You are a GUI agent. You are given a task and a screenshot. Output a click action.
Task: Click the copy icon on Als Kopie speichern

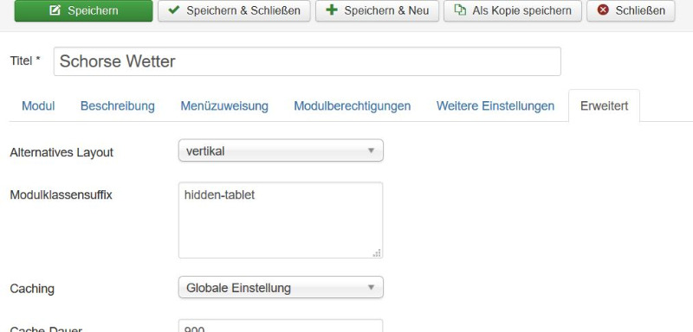460,10
